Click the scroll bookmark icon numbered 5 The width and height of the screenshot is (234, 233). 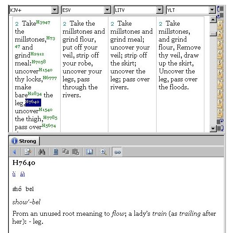(x=220, y=64)
